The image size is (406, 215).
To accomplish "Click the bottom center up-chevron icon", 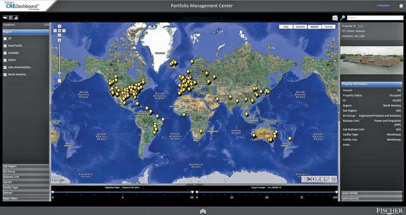I will 203,211.
